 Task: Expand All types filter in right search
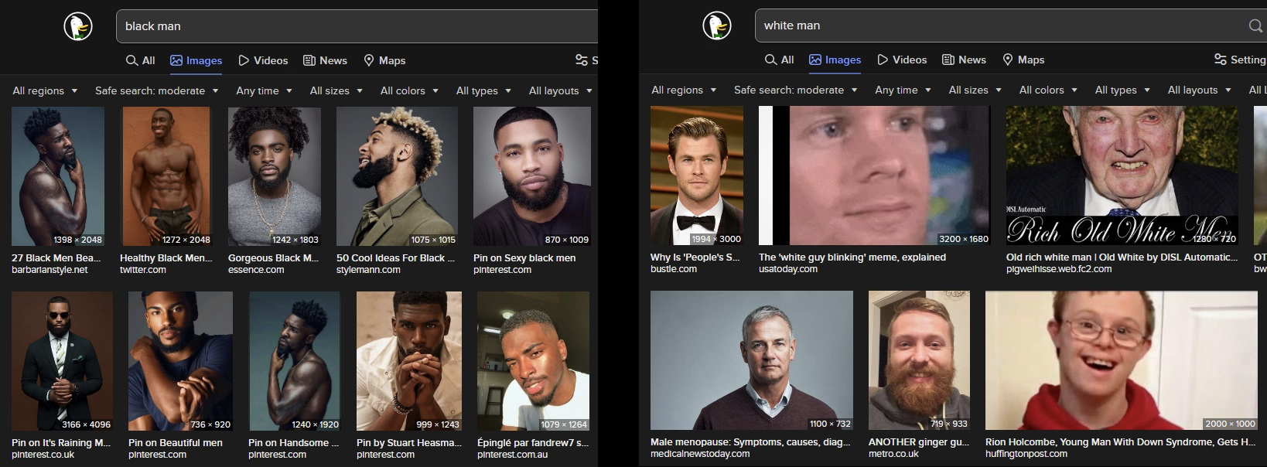1122,90
